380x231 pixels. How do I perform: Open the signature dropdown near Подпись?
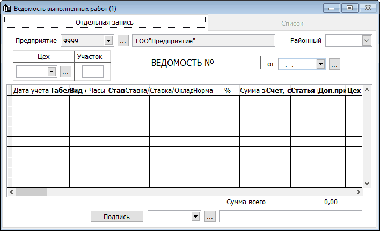pyautogui.click(x=195, y=216)
